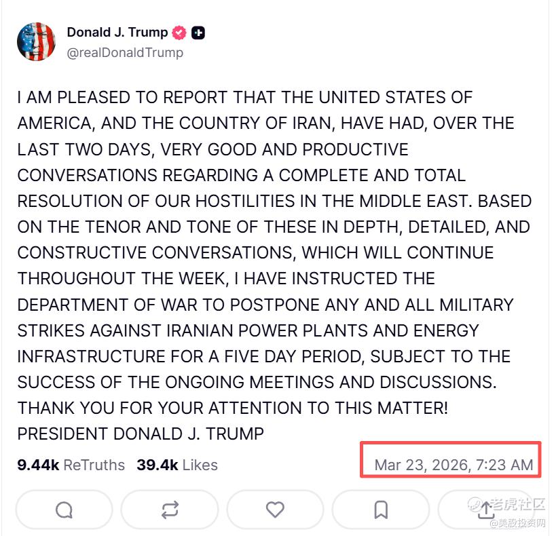The height and width of the screenshot is (536, 556).
Task: Bookmark this post
Action: pos(381,510)
